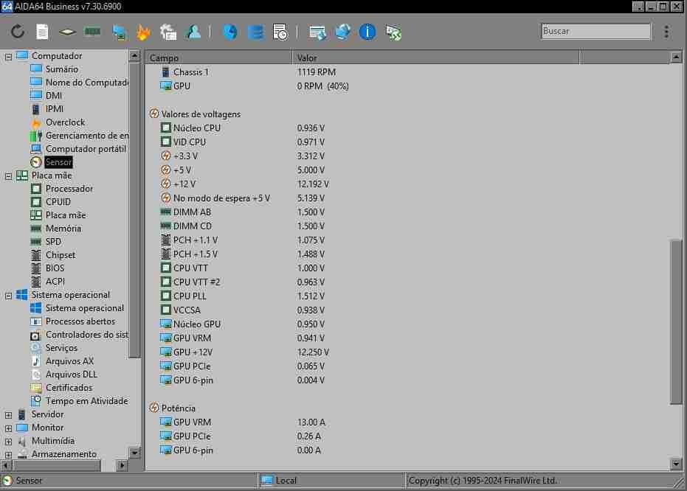Collapse the Sistema operacional root node
Screen dimensions: 687x491
pyautogui.click(x=8, y=296)
